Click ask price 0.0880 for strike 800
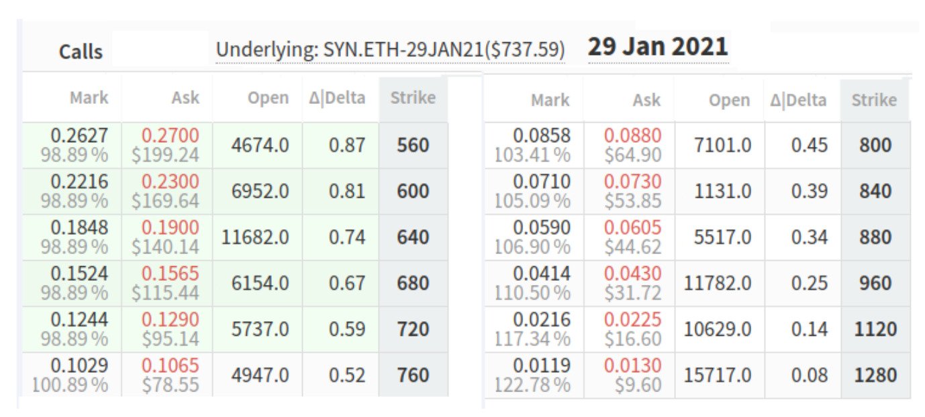The height and width of the screenshot is (417, 925). pyautogui.click(x=632, y=136)
